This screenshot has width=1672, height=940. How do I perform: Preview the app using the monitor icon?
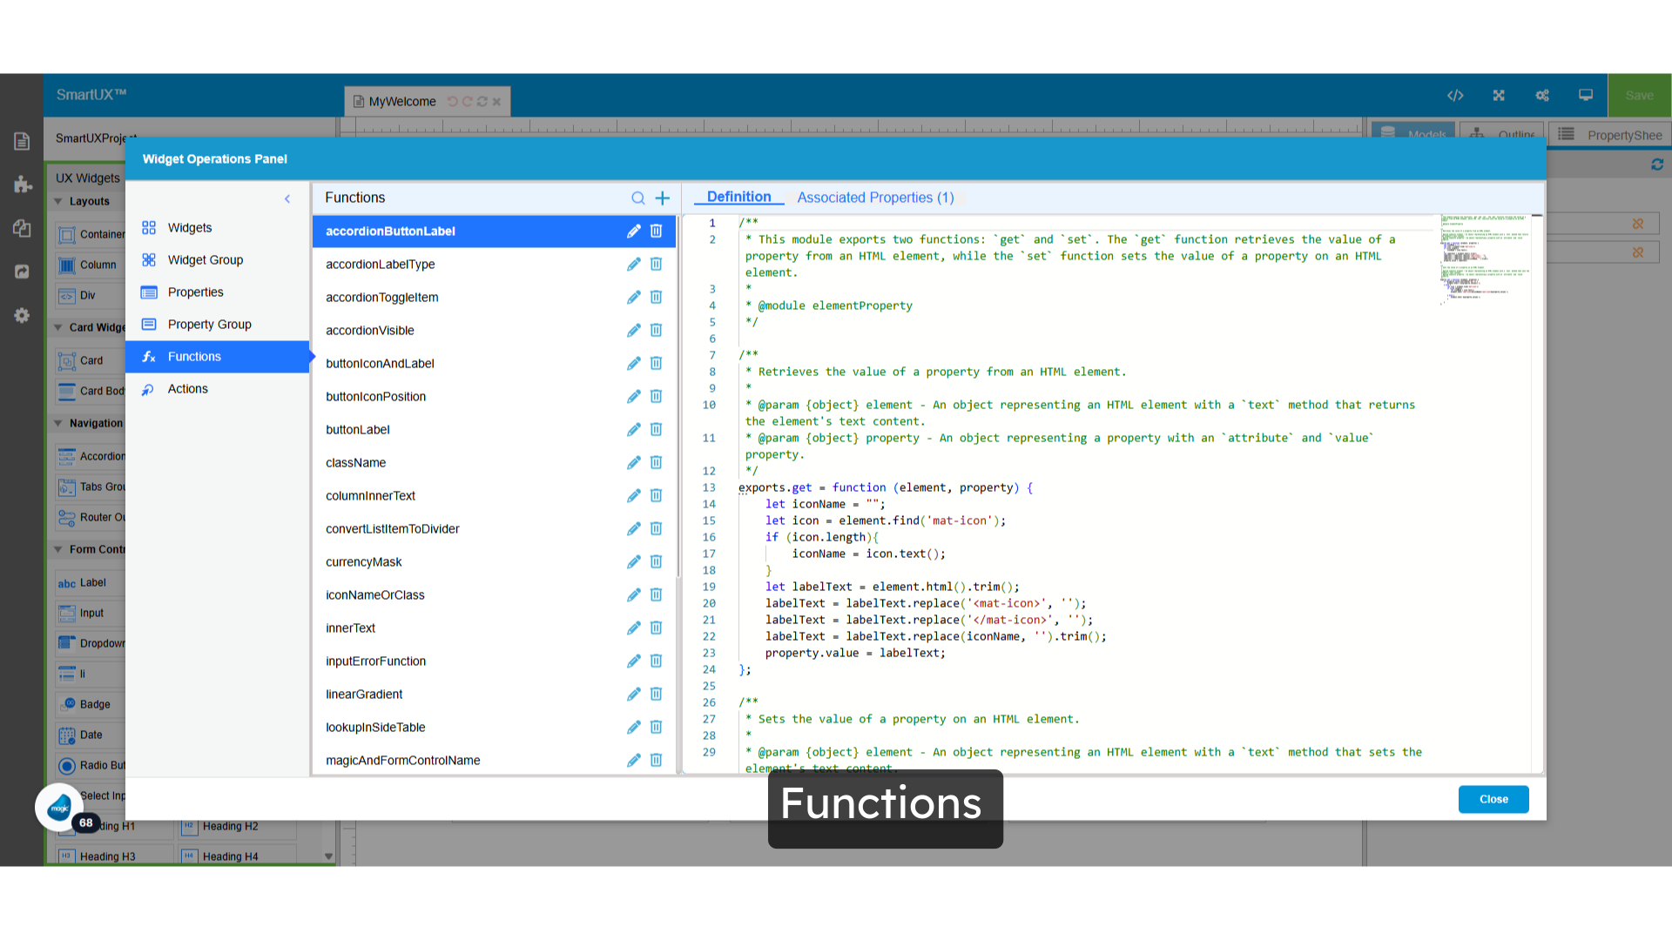(x=1585, y=96)
